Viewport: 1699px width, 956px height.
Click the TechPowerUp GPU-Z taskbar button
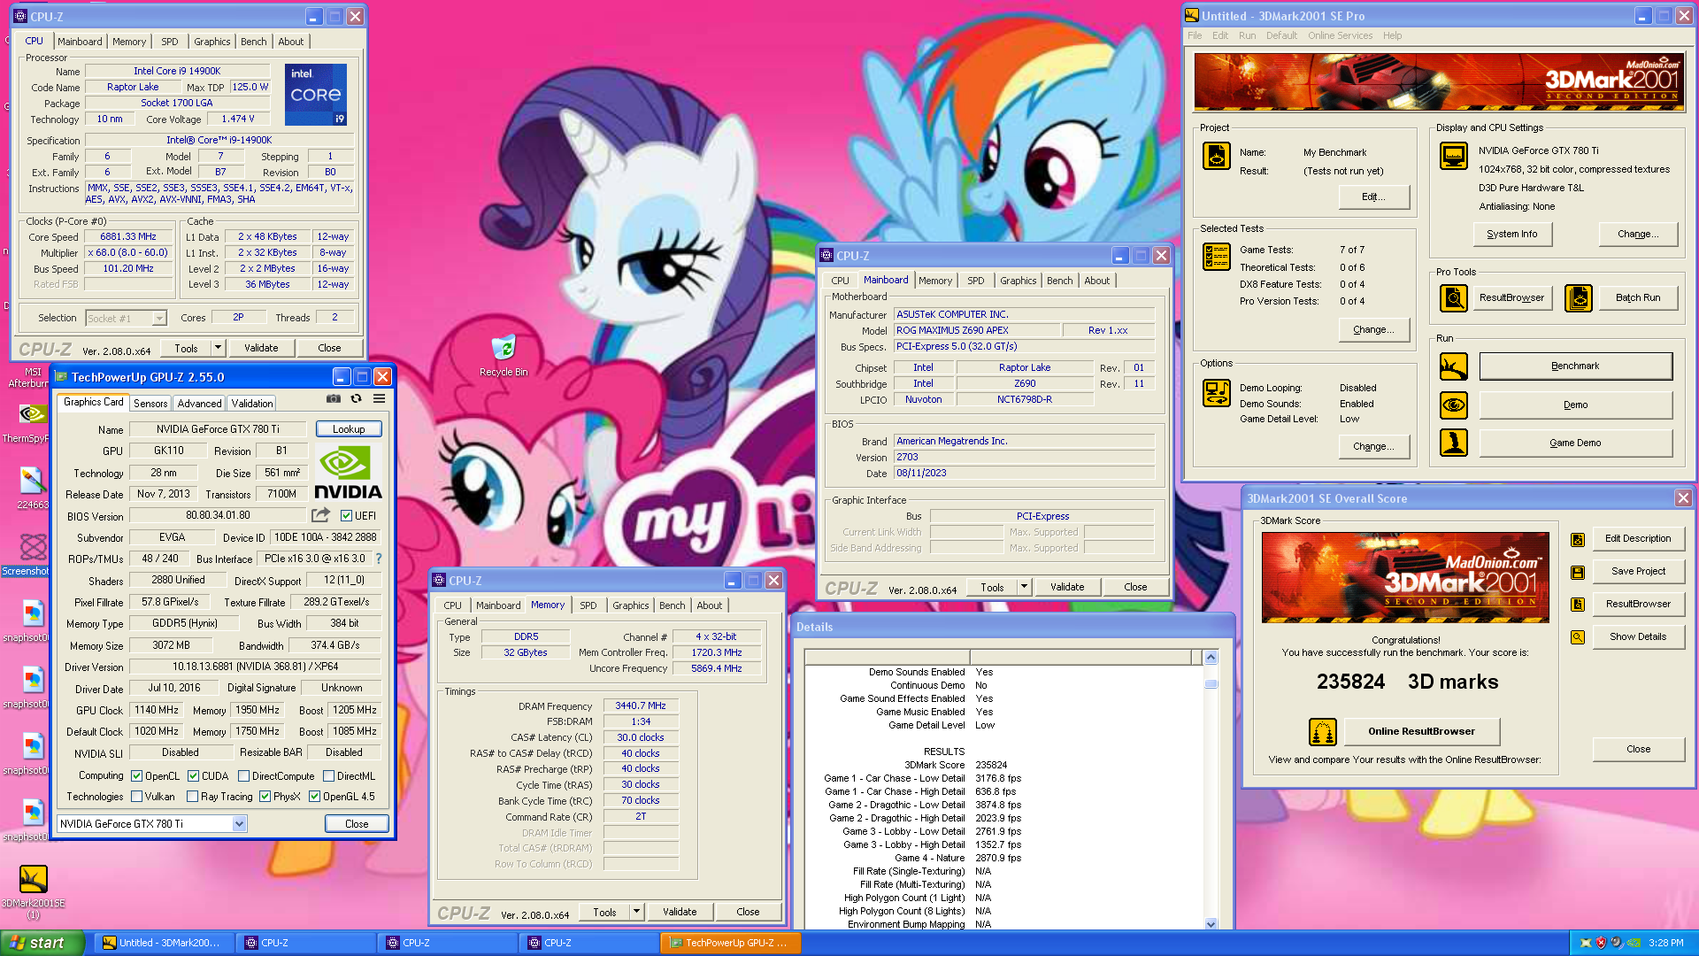click(x=731, y=944)
